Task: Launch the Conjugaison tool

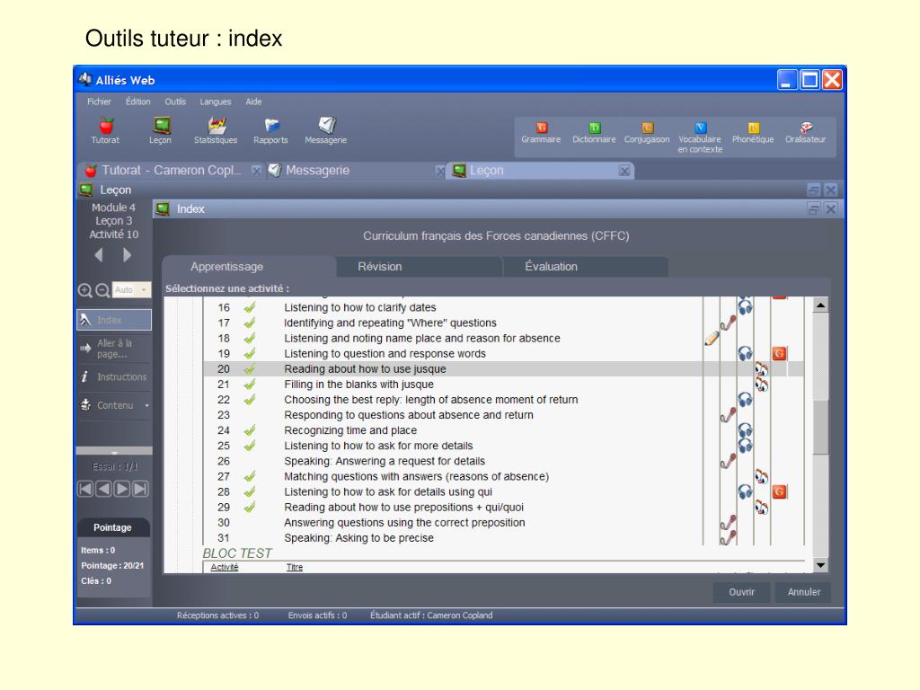Action: (647, 133)
